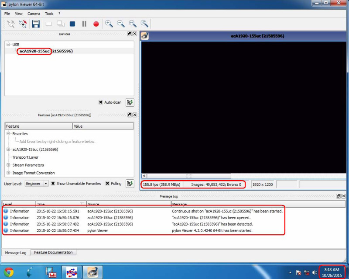The width and height of the screenshot is (349, 279).
Task: Click the camera icon in image window title
Action: click(x=145, y=36)
